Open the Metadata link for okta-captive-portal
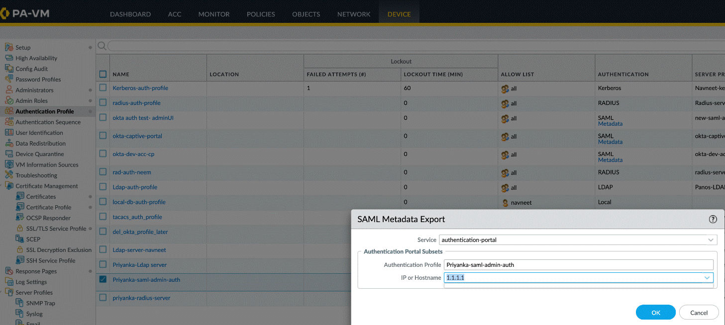Viewport: 725px width, 325px height. pos(610,142)
